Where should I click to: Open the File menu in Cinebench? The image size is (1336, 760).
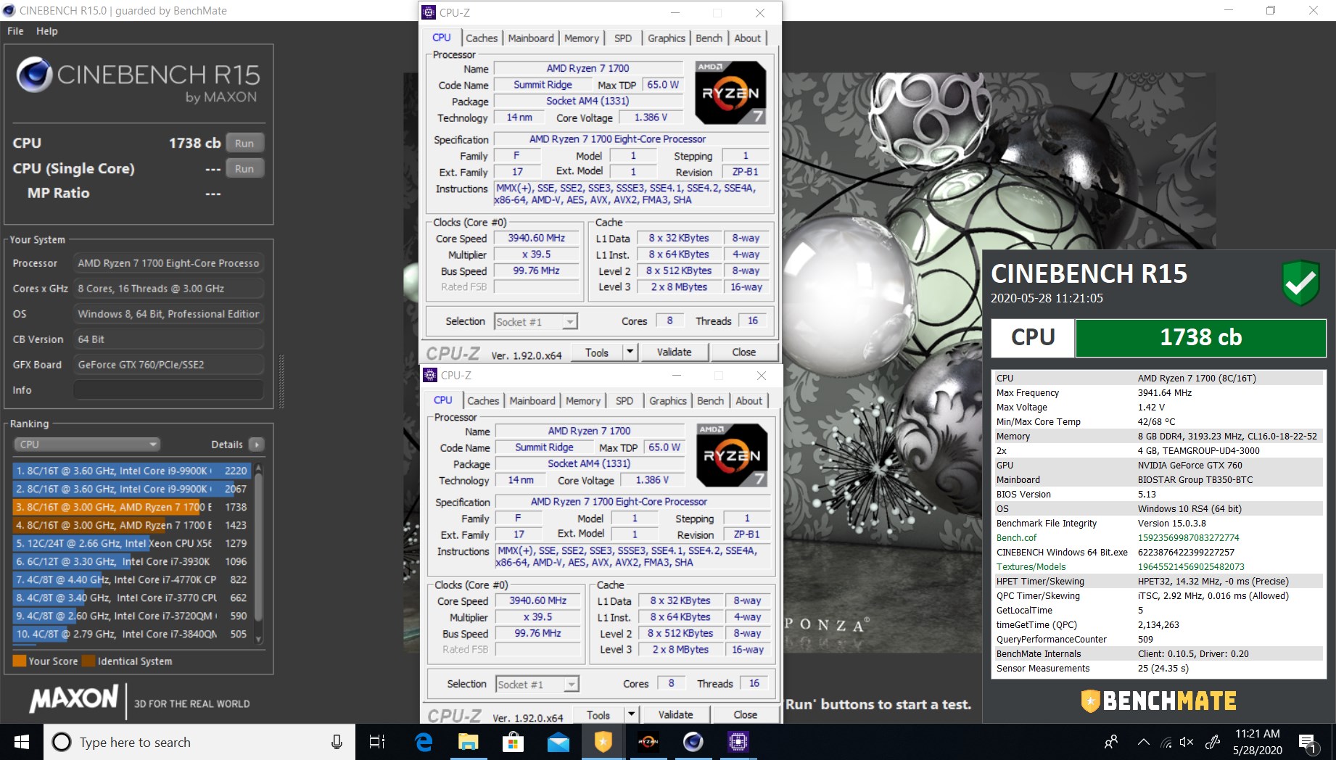tap(15, 31)
